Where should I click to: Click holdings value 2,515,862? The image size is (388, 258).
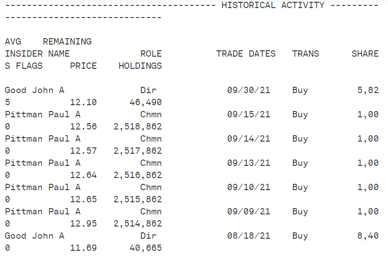pyautogui.click(x=138, y=200)
